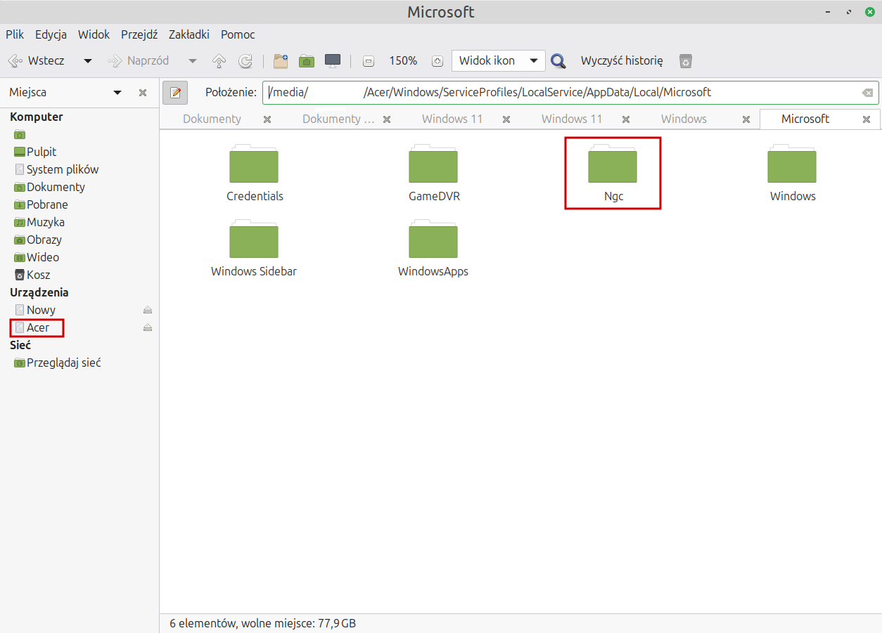
Task: Open the Zakładki menu
Action: click(189, 34)
